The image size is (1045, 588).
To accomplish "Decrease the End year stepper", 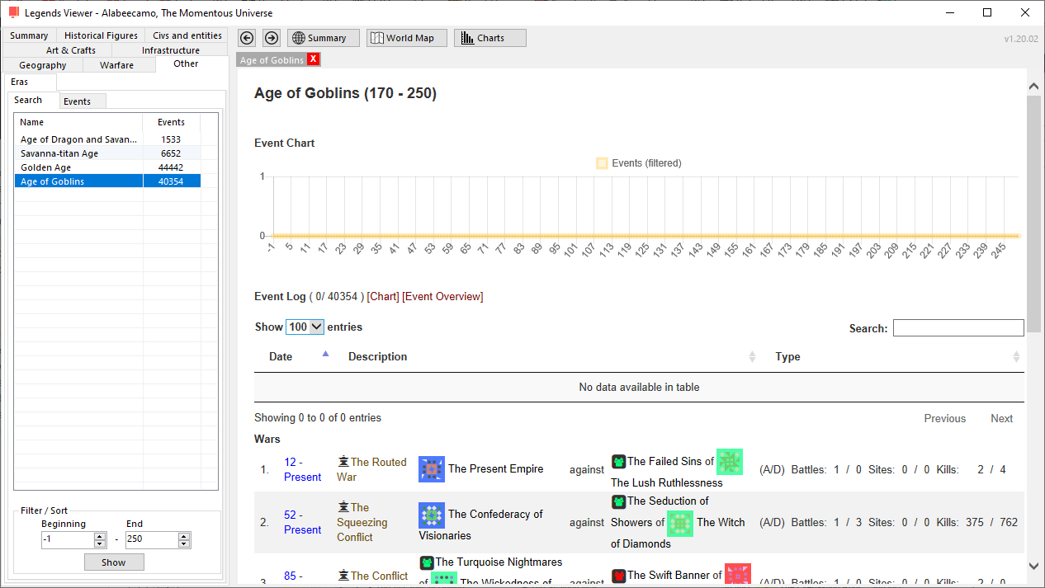I will [x=185, y=543].
